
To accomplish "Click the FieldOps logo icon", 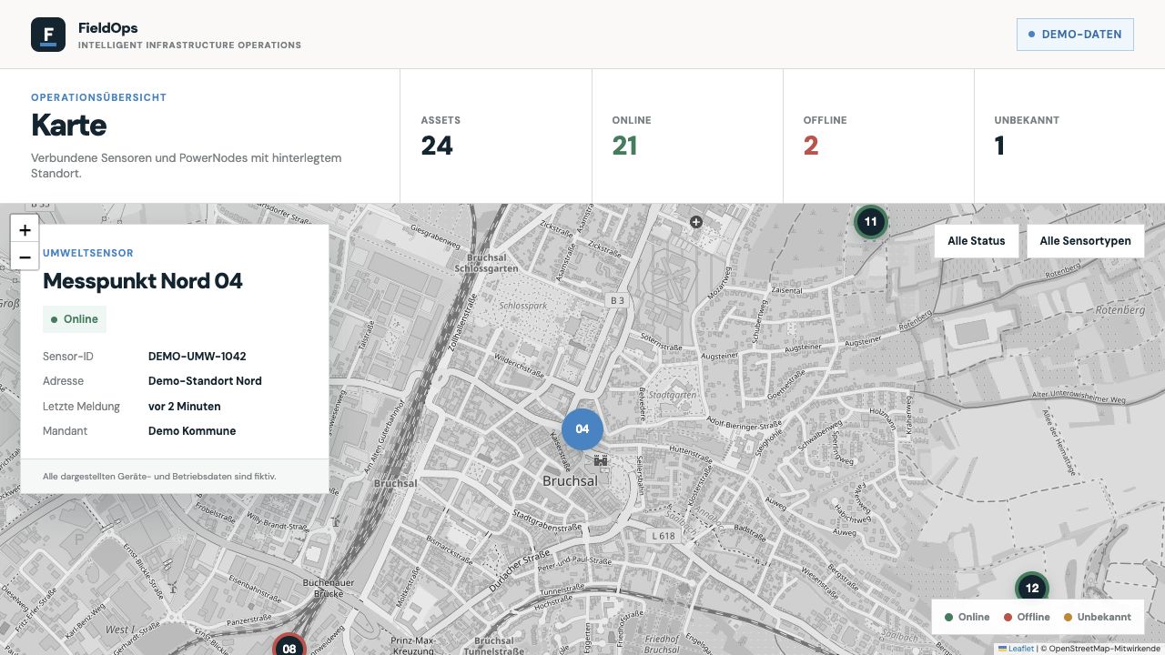I will point(48,35).
